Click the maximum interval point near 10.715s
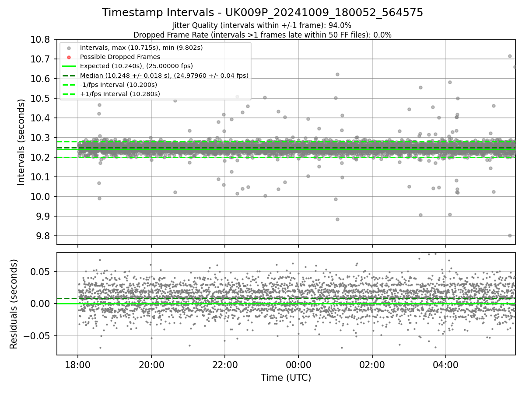The width and height of the screenshot is (525, 393). (510, 56)
